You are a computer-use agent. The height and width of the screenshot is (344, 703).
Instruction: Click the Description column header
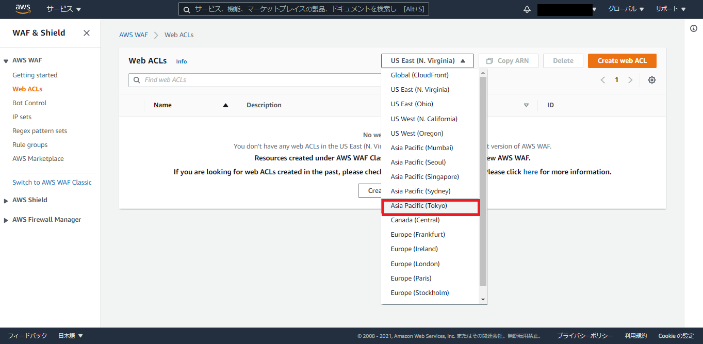click(x=264, y=105)
